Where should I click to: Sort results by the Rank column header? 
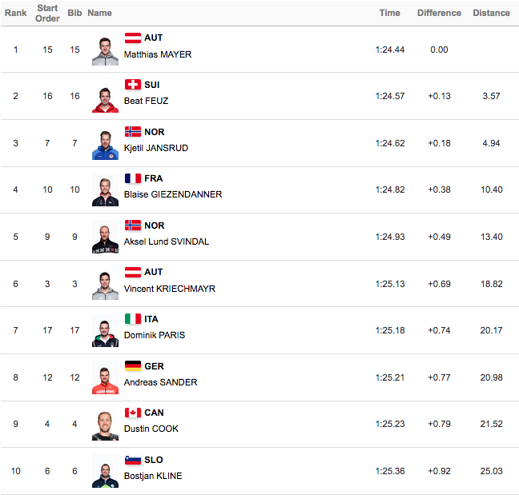pyautogui.click(x=15, y=13)
